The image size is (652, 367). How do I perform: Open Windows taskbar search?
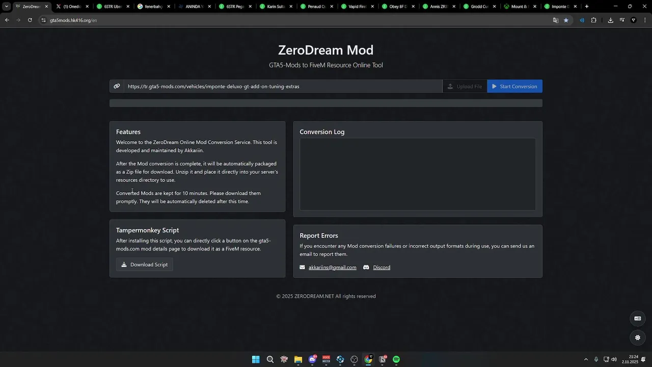(270, 359)
